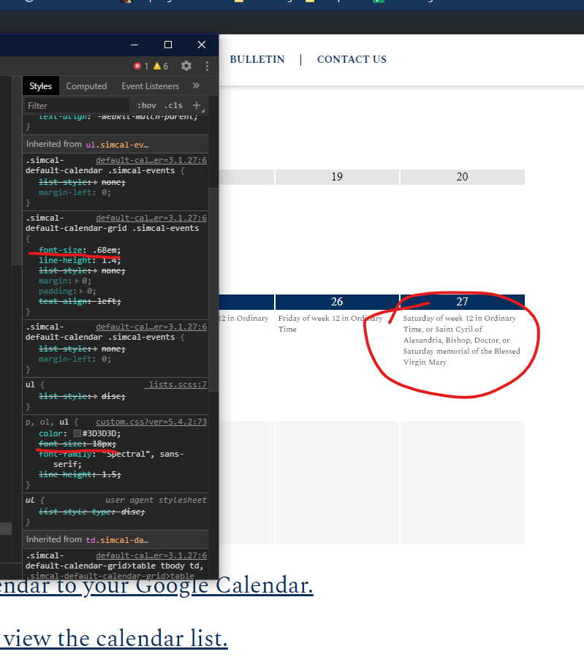
Task: Open the CONTACT US page link
Action: (x=352, y=59)
